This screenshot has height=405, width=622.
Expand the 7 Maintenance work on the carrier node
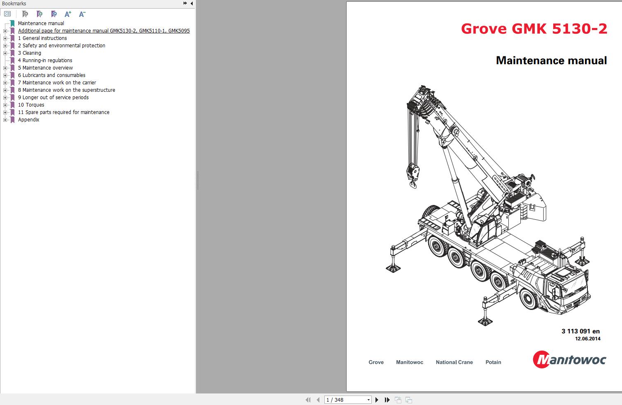click(x=5, y=83)
